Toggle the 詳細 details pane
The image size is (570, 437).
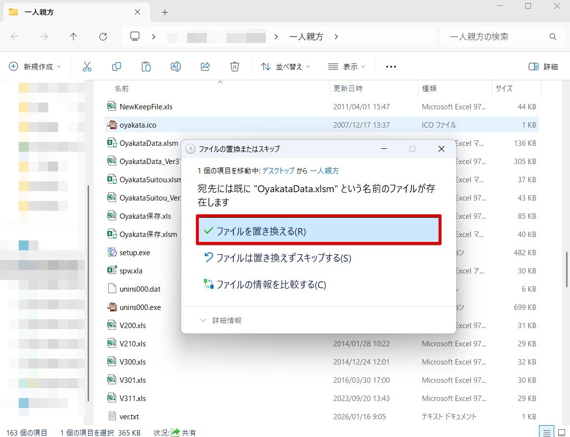point(543,67)
